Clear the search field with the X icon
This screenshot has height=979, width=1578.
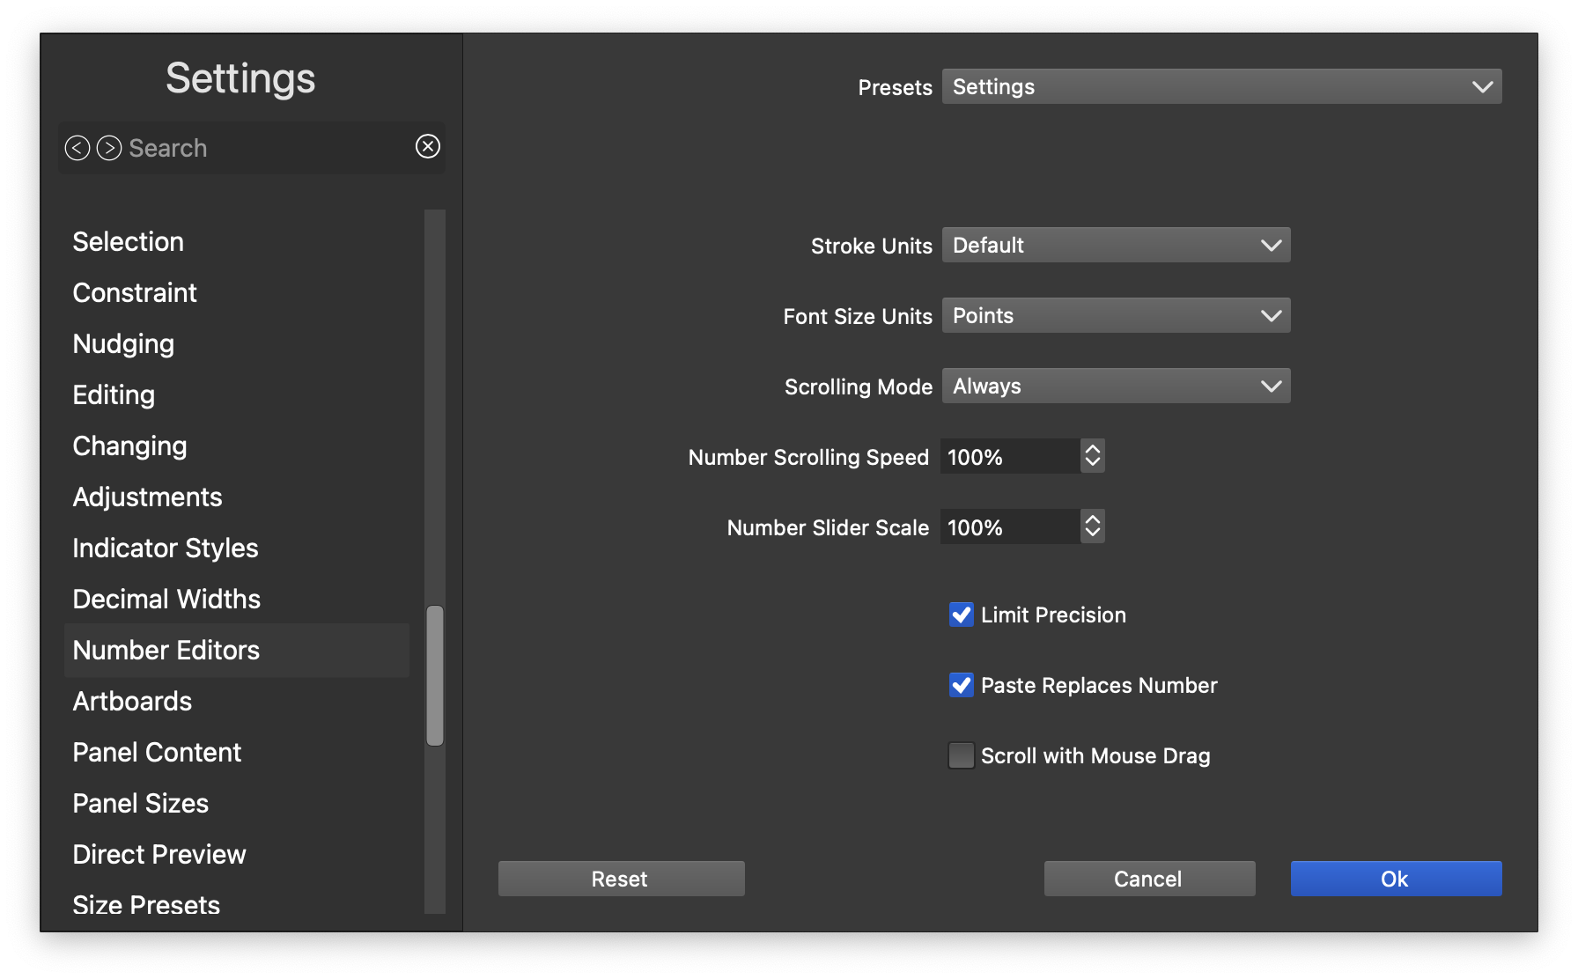pos(428,146)
